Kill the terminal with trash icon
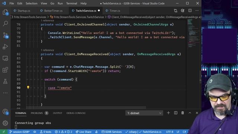 (x=183, y=113)
